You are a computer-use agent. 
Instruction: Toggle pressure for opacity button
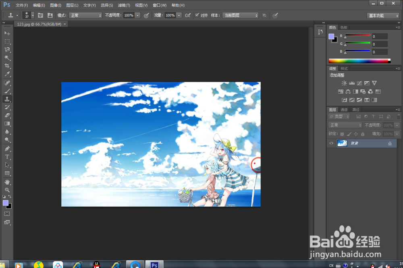pyautogui.click(x=146, y=15)
